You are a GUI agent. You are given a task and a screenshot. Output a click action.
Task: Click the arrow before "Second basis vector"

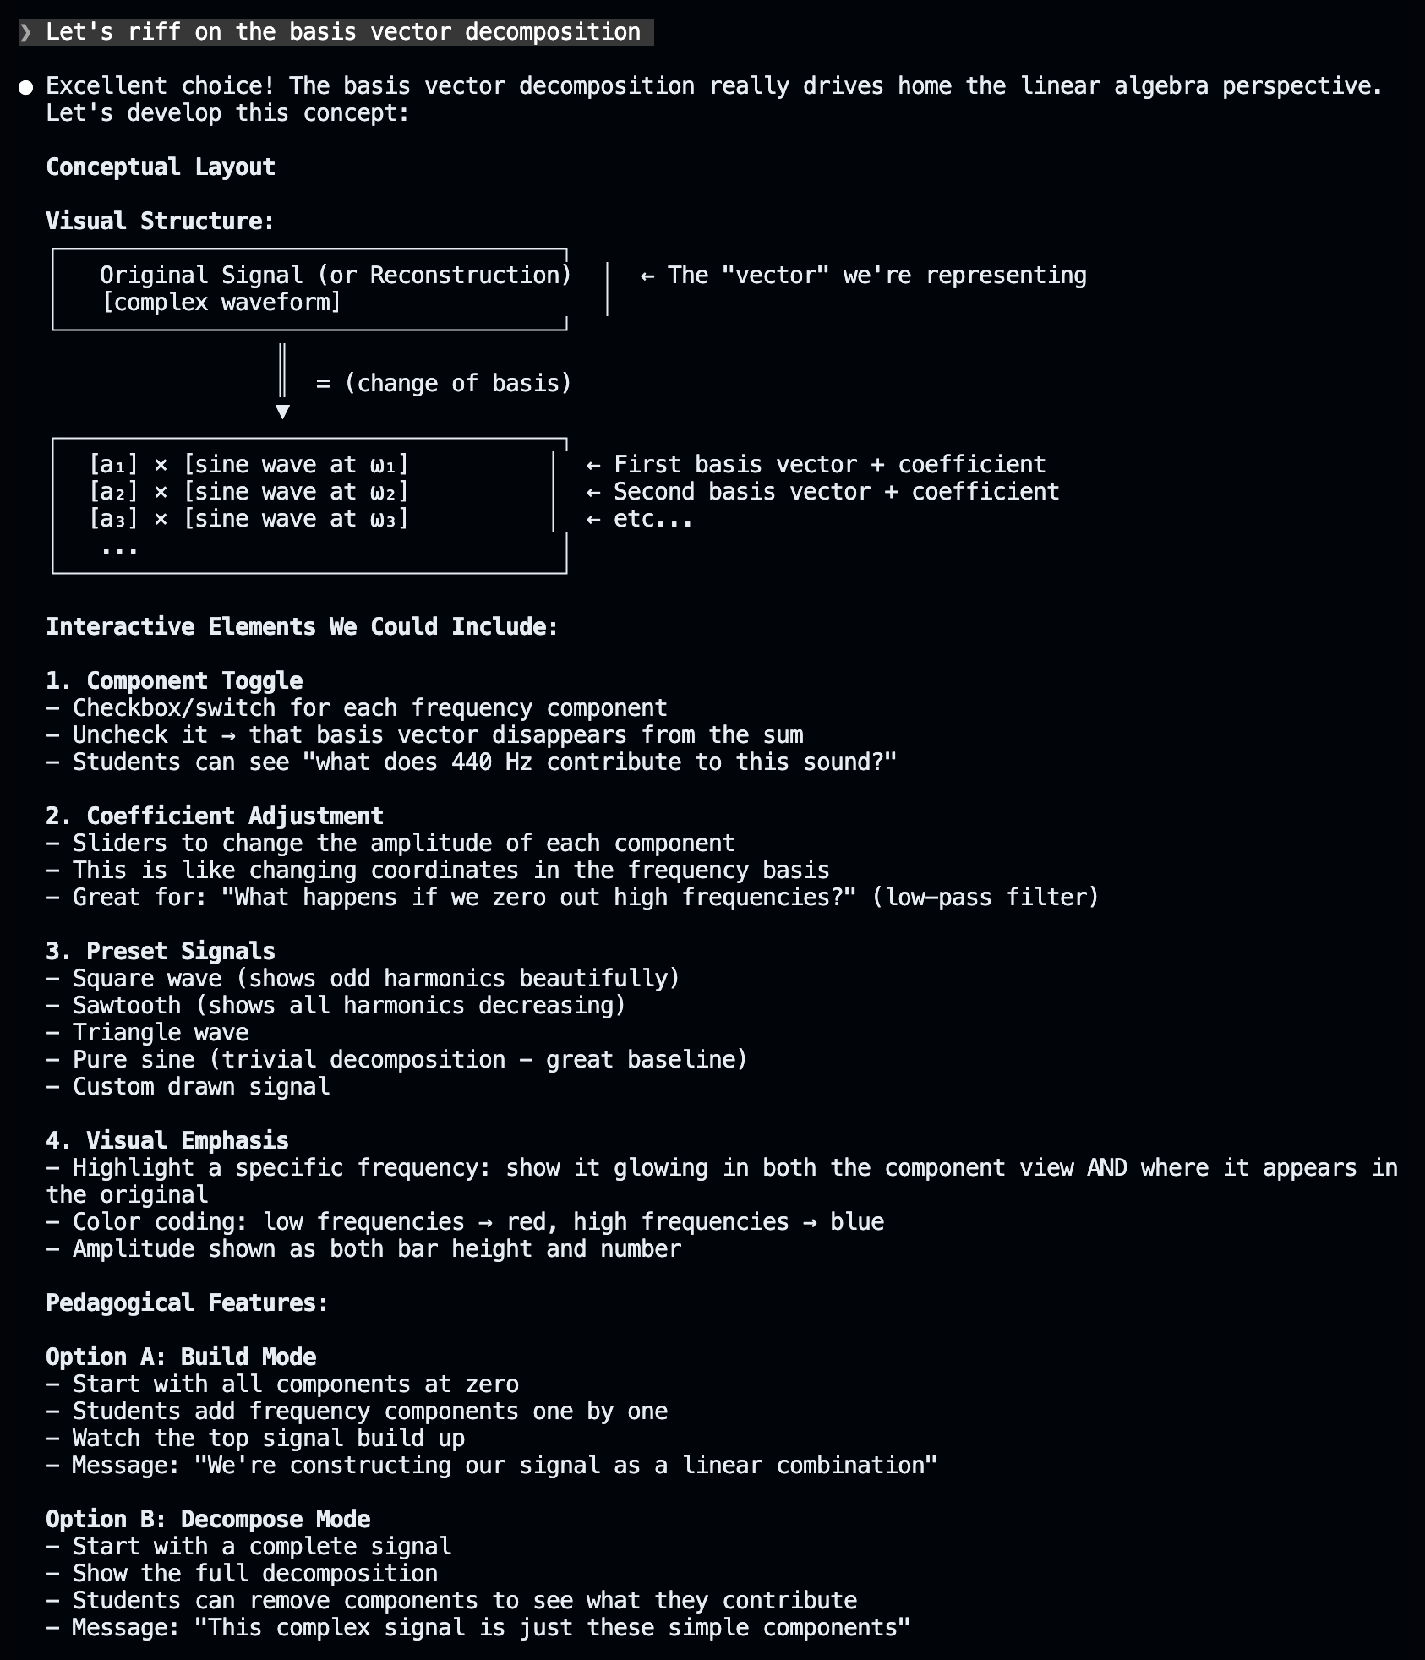click(x=593, y=492)
